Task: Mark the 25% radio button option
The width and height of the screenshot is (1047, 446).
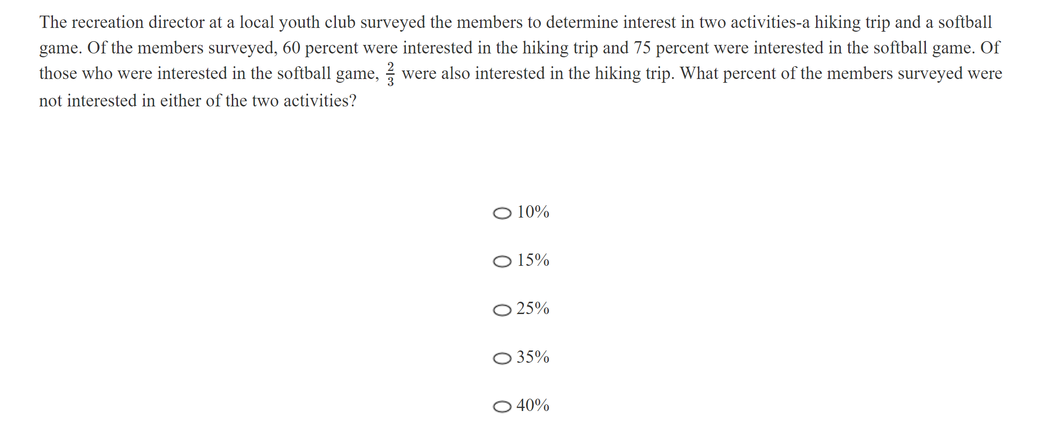Action: (x=502, y=310)
